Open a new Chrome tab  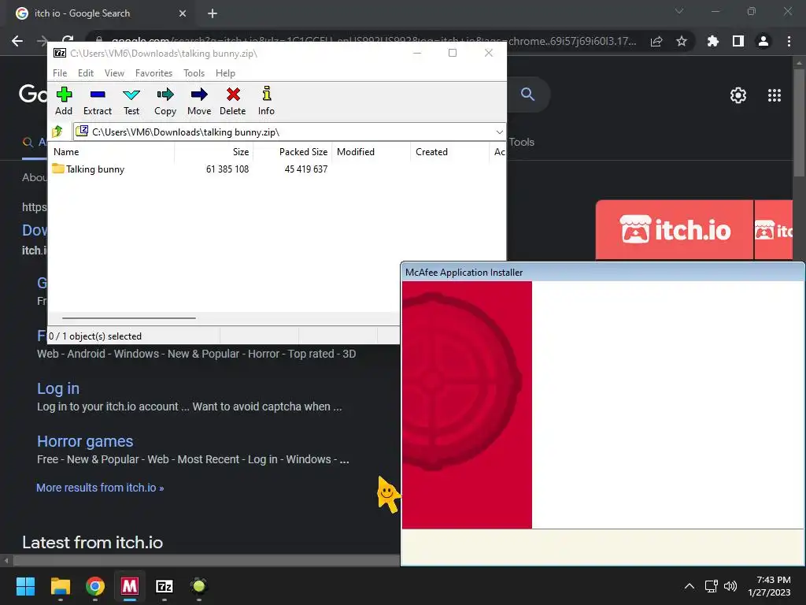213,13
